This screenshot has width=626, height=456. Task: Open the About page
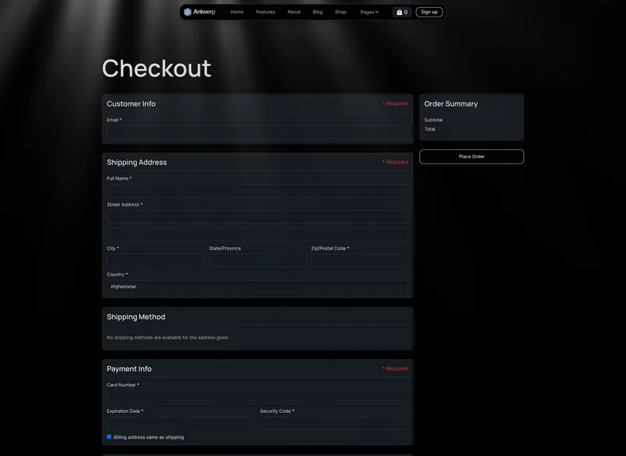point(293,12)
